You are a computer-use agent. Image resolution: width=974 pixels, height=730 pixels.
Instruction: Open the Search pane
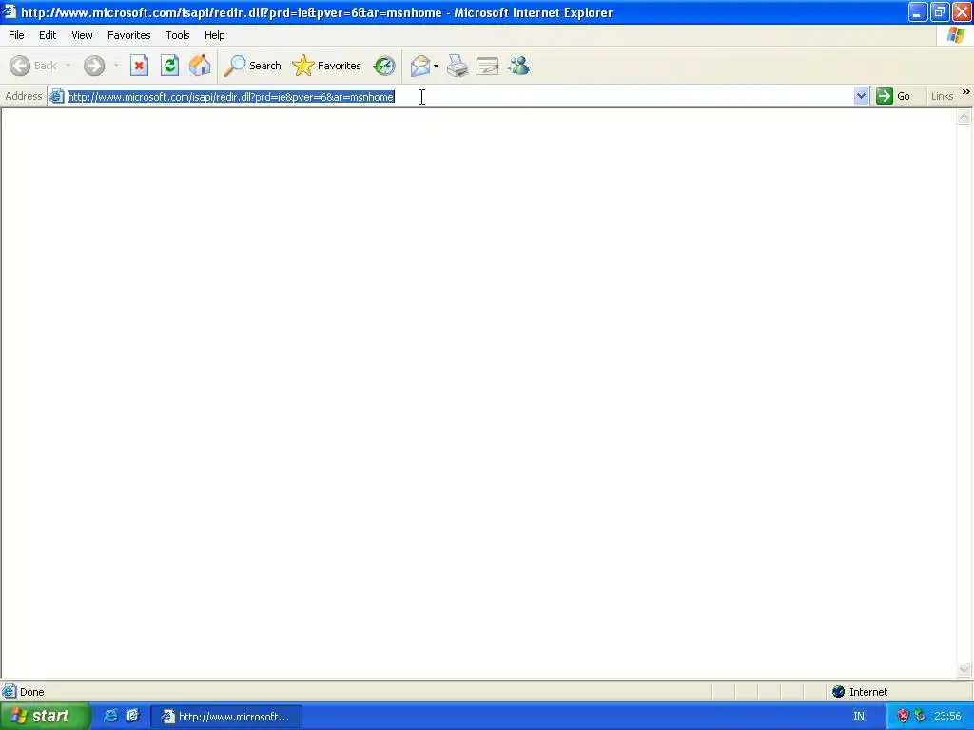[x=252, y=66]
